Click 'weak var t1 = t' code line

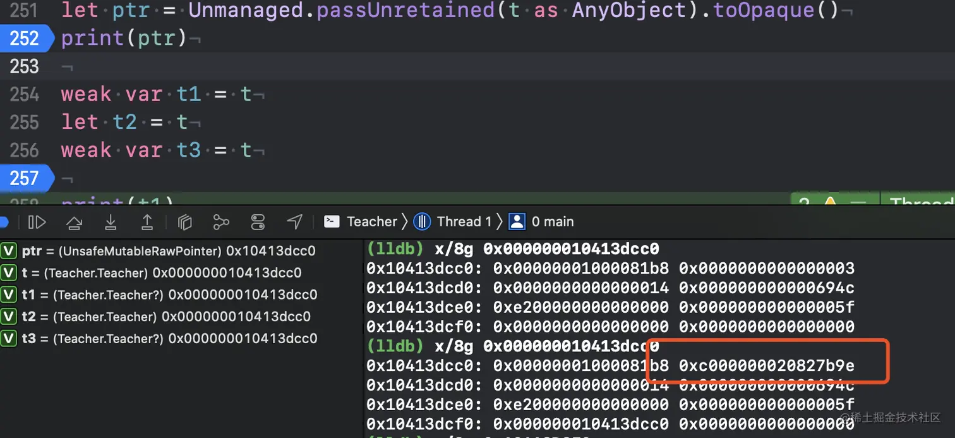157,94
